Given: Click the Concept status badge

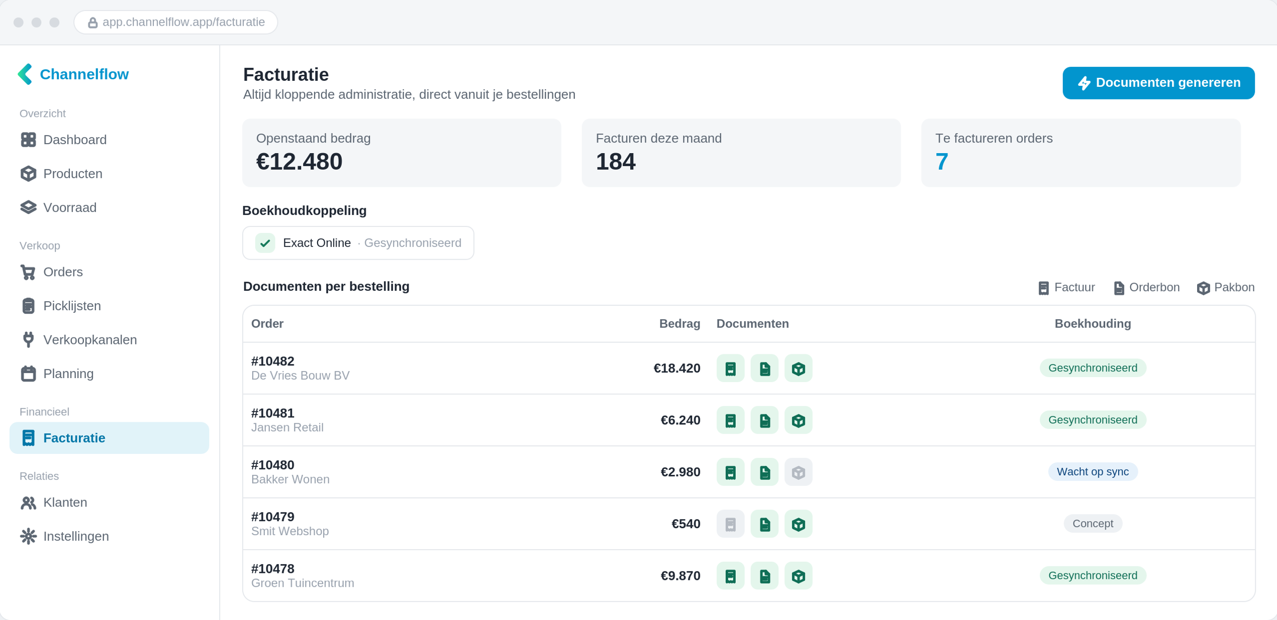Looking at the screenshot, I should 1093,524.
